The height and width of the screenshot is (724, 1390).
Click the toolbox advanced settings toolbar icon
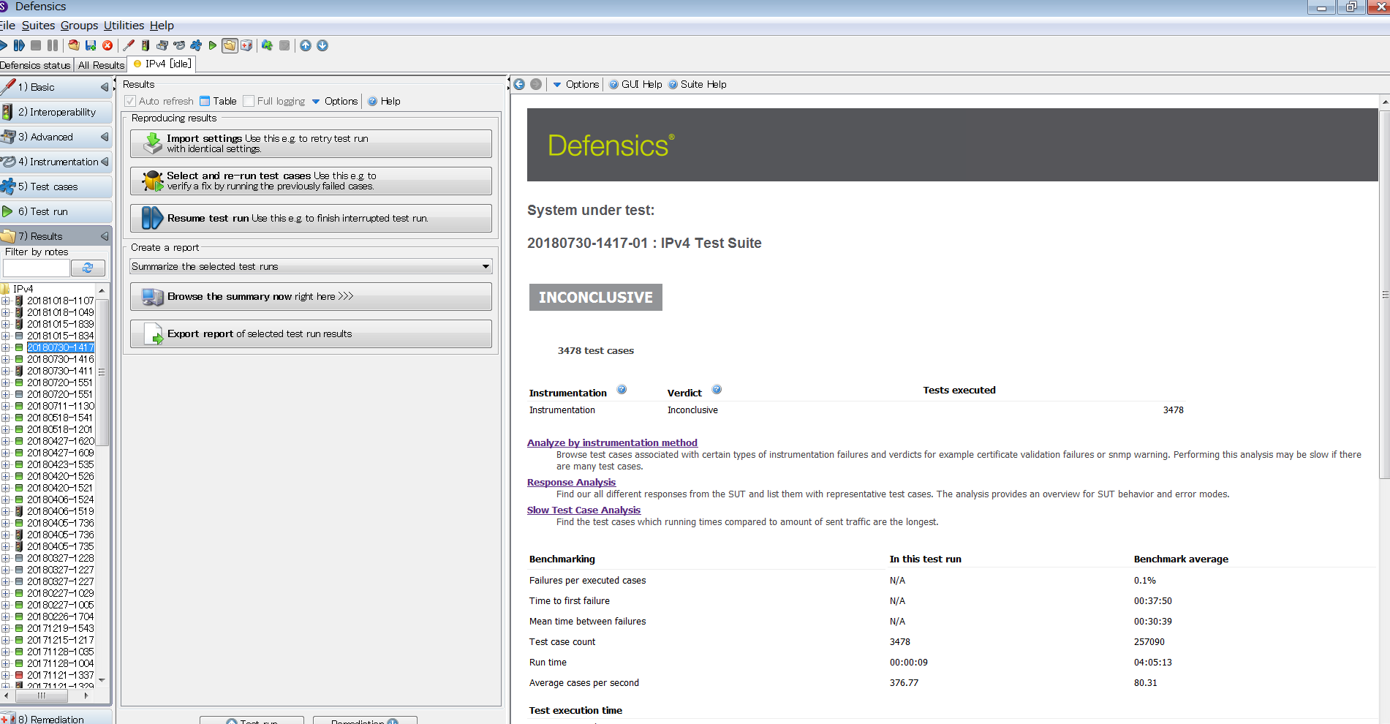pos(162,45)
